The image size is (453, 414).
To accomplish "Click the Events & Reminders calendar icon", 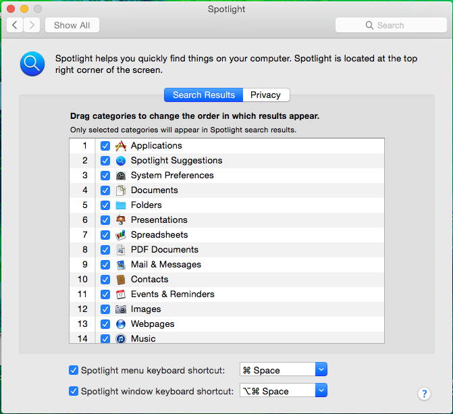I will point(121,294).
